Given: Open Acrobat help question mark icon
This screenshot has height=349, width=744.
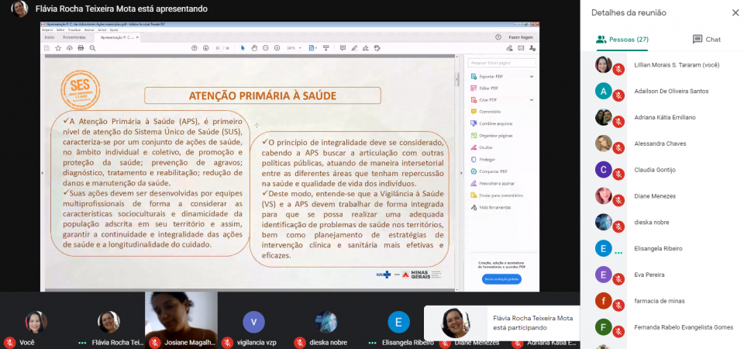Looking at the screenshot, I should (x=498, y=37).
